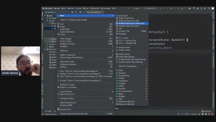The width and height of the screenshot is (216, 122).
Task: Click the Debug app bug icon in toolbar
Action: [x=171, y=8]
